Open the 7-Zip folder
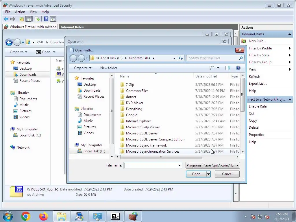The height and width of the screenshot is (222, 296). click(130, 85)
